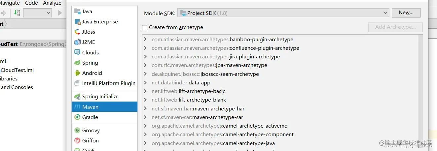The image size is (437, 151).
Task: Select Libraries node in project tree
Action: (9, 79)
